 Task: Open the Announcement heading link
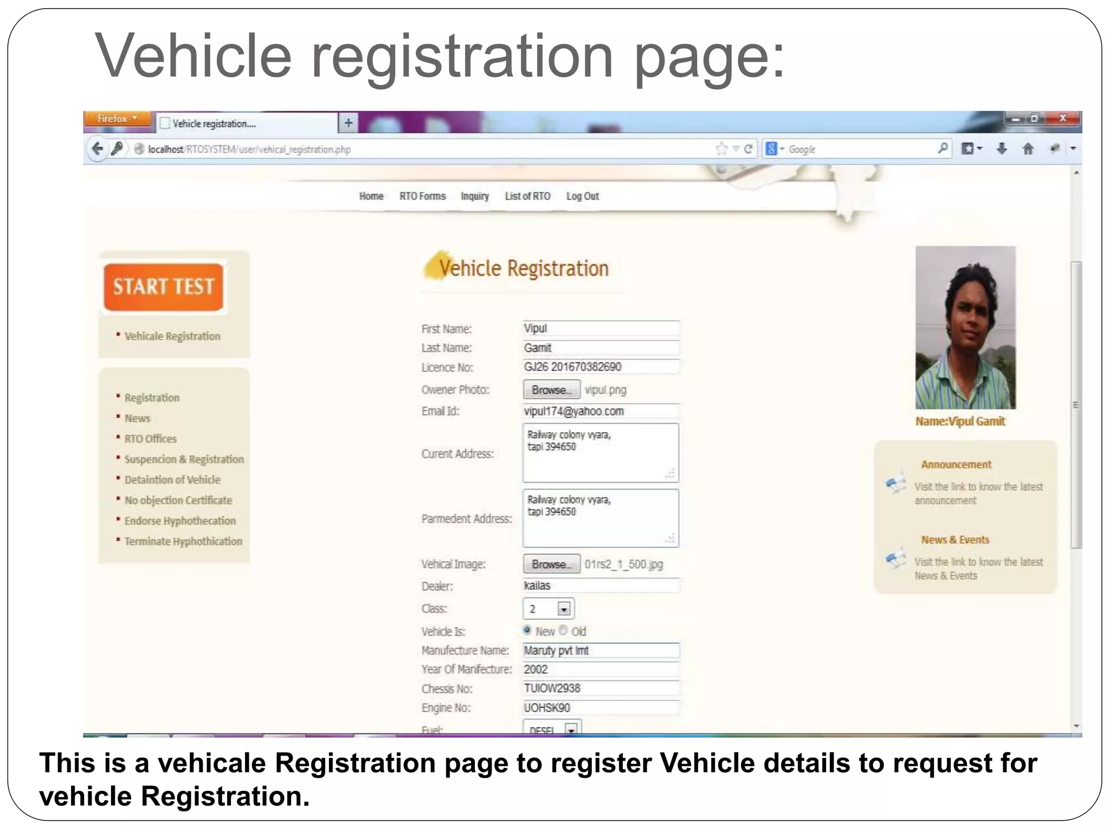pos(956,465)
